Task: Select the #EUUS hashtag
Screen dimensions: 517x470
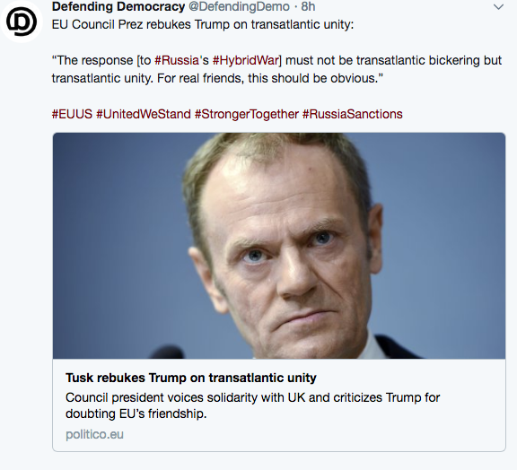Action: point(72,114)
